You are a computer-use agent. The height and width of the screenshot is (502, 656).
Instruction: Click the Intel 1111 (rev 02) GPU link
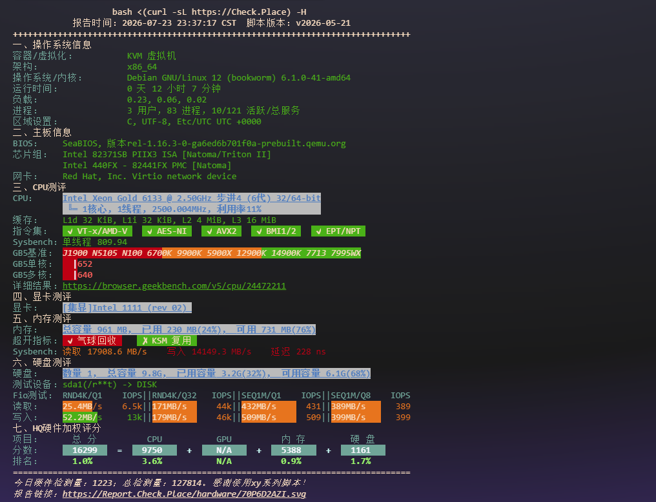coord(127,308)
